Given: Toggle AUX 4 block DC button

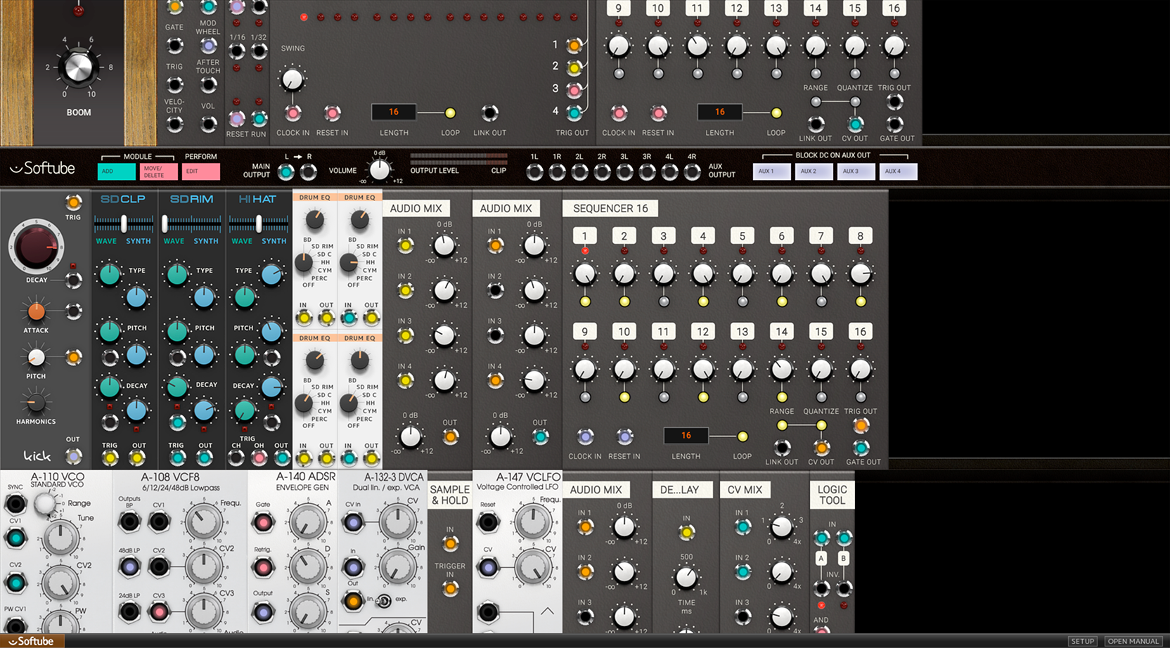Looking at the screenshot, I should click(899, 171).
